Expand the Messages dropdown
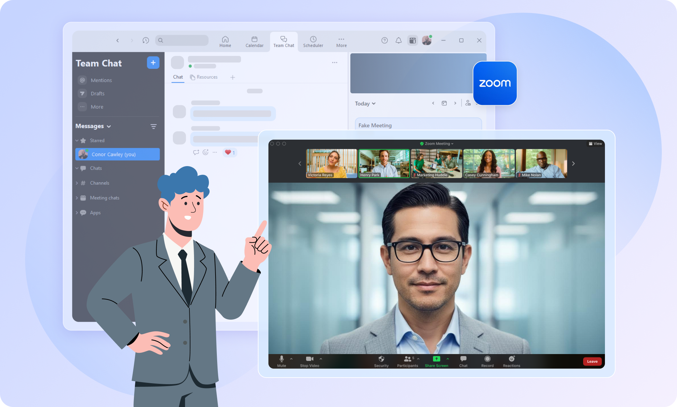677x407 pixels. tap(93, 126)
